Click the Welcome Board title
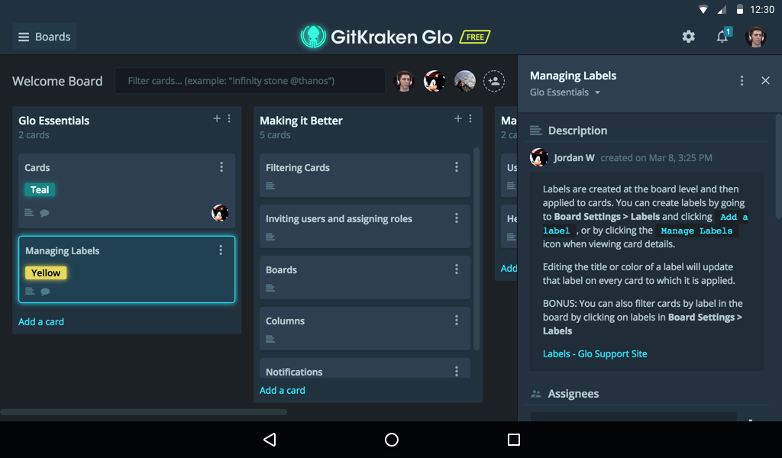 coord(57,81)
